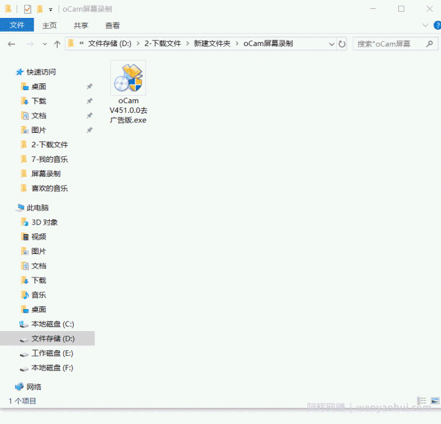Expand the hidden path double-chevron
Image resolution: width=441 pixels, height=424 pixels.
tap(81, 43)
